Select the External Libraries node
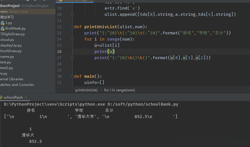 pyautogui.click(x=12, y=79)
